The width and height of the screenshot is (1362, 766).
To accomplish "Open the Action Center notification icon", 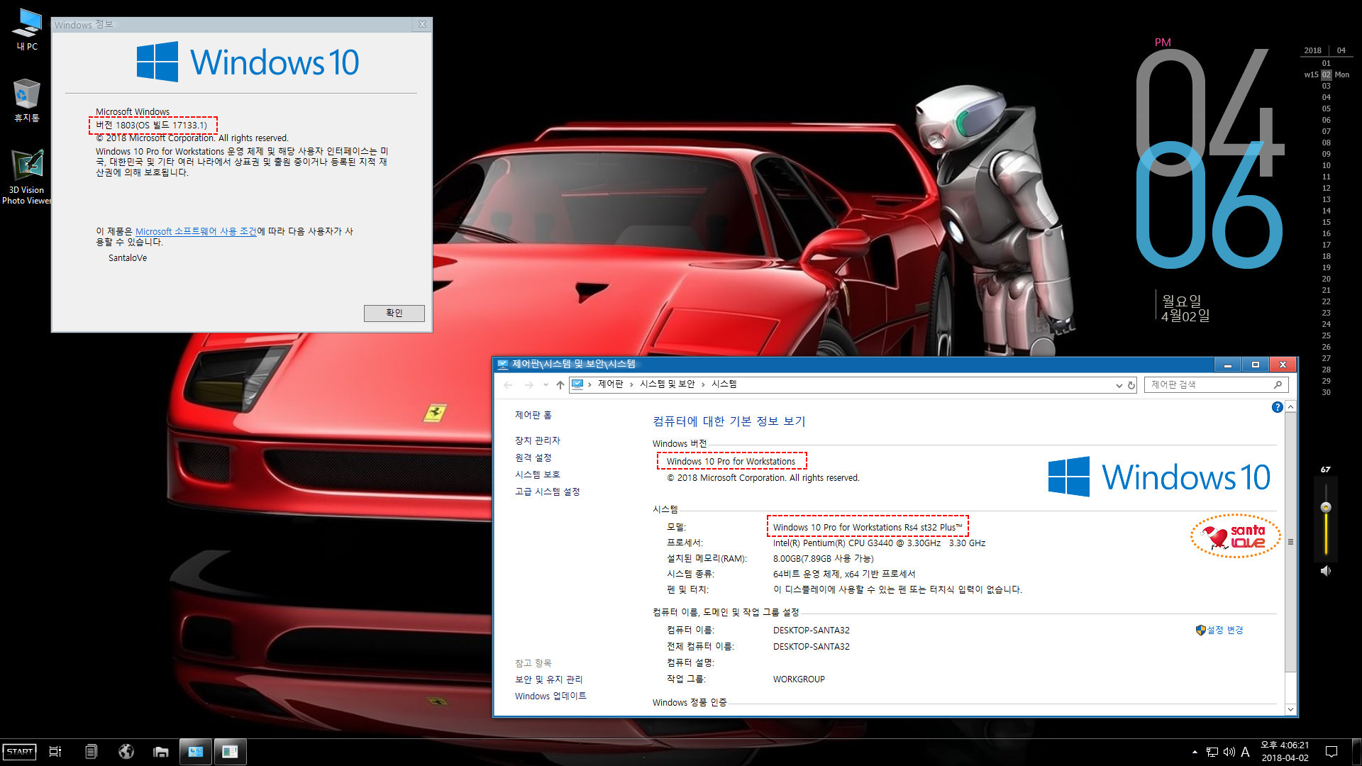I will (x=1331, y=752).
